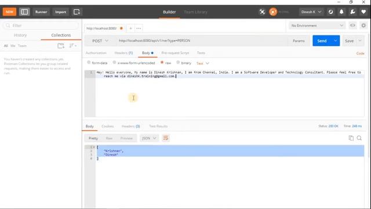Expand the Send button dropdown arrow
This screenshot has width=371, height=209.
pyautogui.click(x=336, y=41)
